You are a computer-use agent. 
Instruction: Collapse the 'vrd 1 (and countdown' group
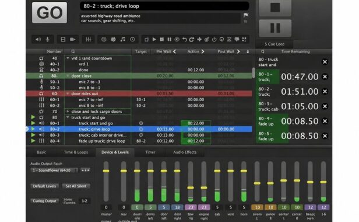click(x=68, y=58)
